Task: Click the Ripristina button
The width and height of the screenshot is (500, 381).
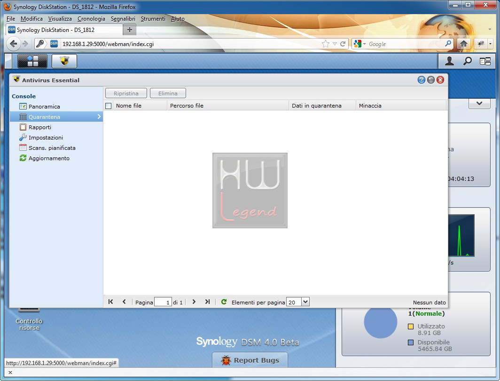Action: pyautogui.click(x=126, y=93)
